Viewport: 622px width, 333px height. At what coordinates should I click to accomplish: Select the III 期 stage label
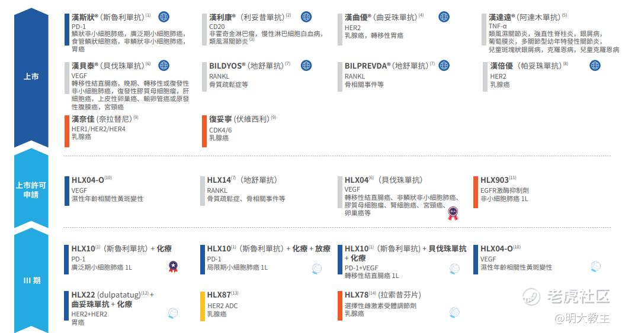click(31, 280)
